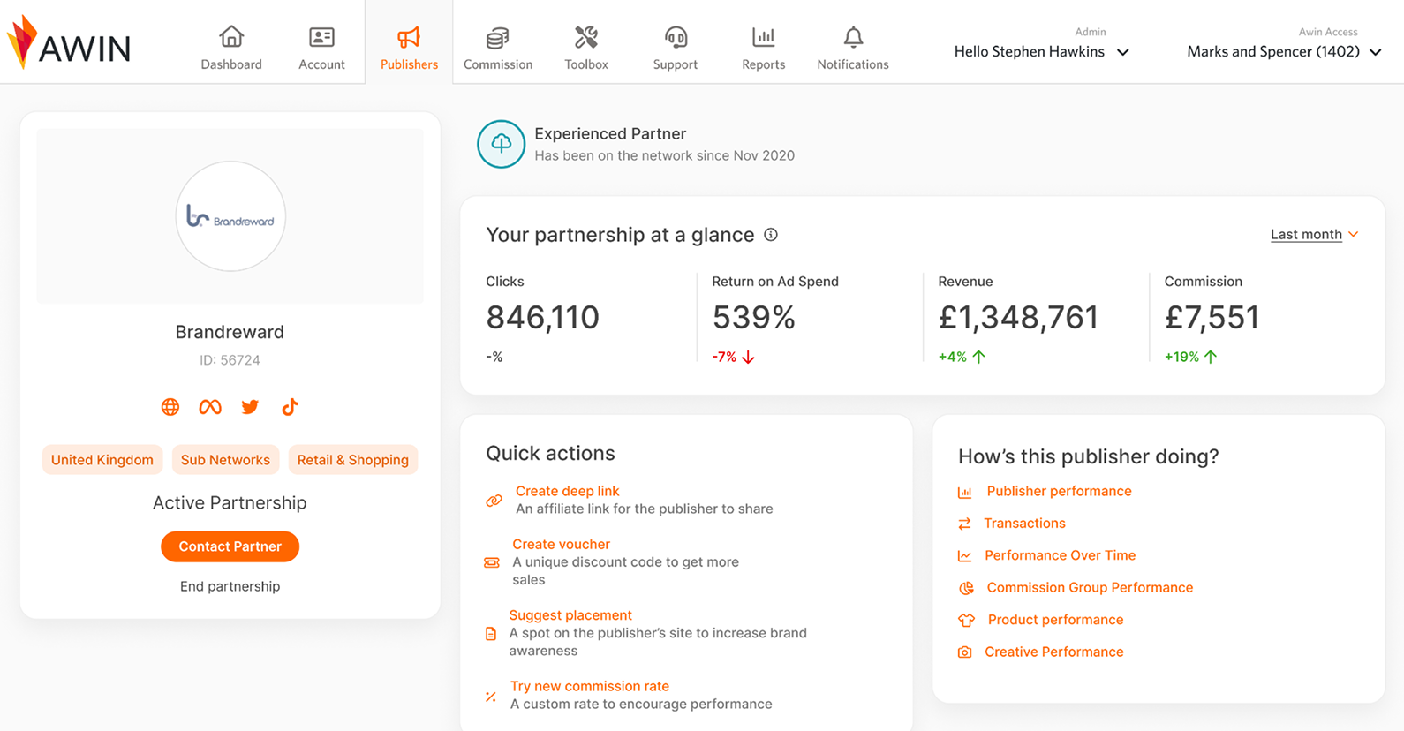Click the -7% return on ad spend indicator
Viewport: 1404px width, 731px height.
(x=733, y=357)
